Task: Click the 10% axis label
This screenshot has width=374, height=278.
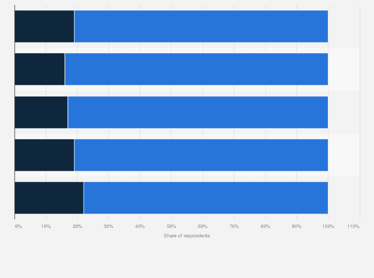Action: coord(46,226)
